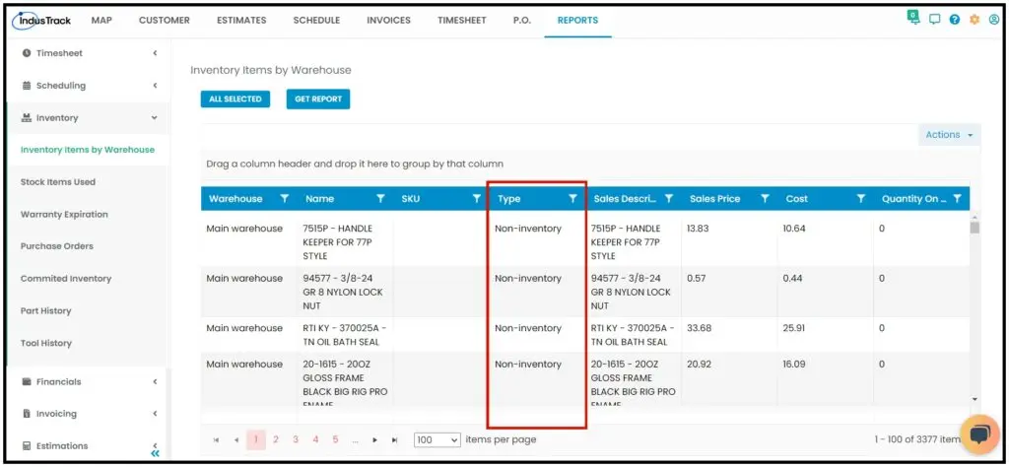Open the help question mark icon
Image resolution: width=1009 pixels, height=467 pixels.
tap(954, 20)
